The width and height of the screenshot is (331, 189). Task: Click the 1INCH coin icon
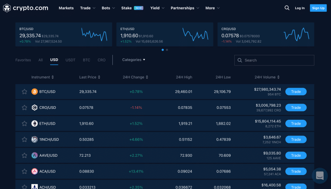[34, 139]
